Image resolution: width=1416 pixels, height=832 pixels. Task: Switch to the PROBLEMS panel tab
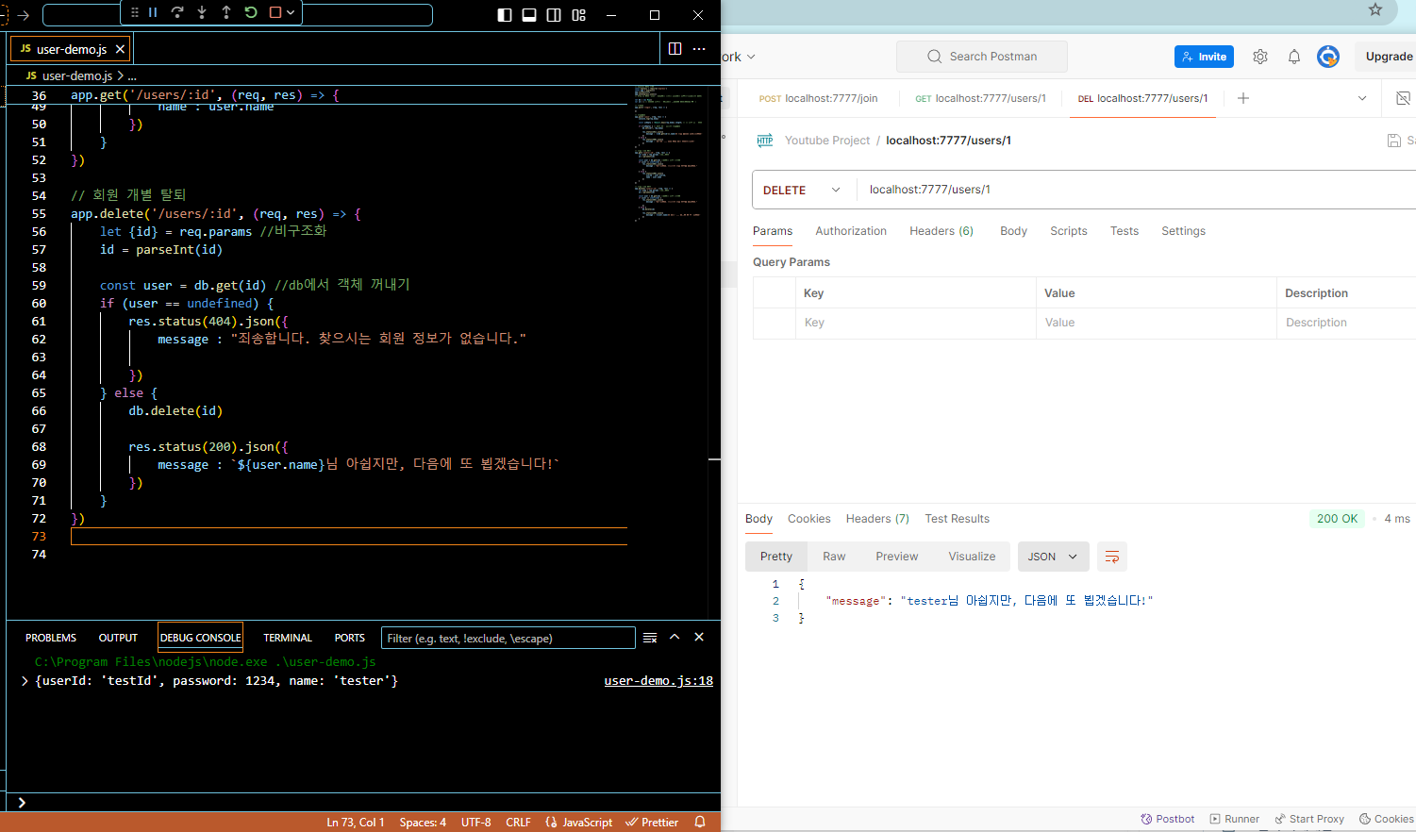click(x=51, y=638)
